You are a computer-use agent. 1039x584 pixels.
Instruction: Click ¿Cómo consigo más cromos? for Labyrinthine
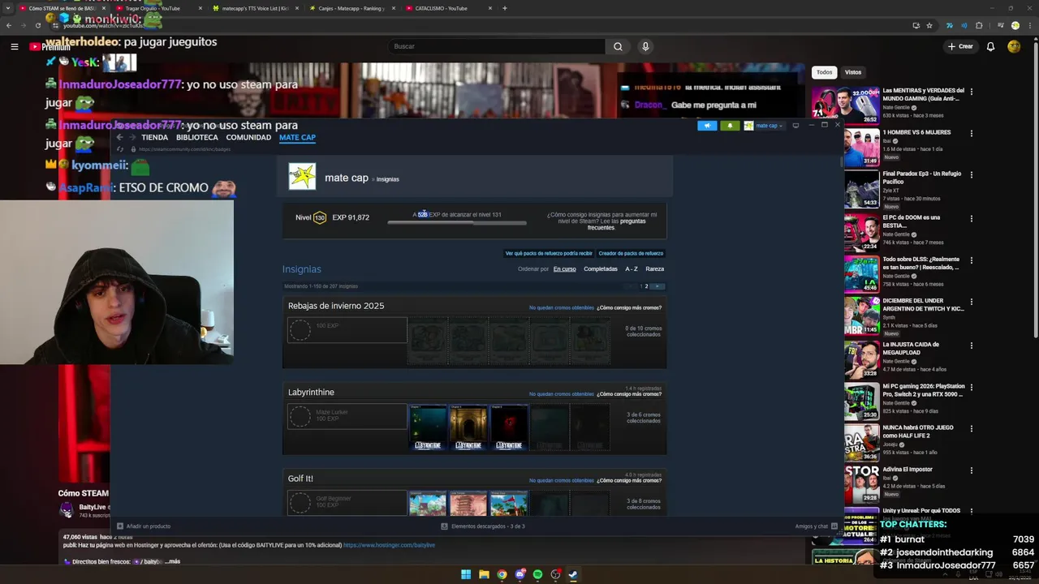click(x=629, y=394)
